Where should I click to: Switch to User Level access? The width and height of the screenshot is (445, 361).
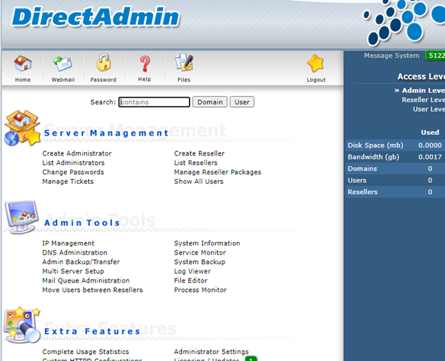point(429,109)
